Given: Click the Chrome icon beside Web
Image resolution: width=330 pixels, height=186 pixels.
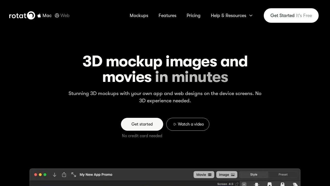Looking at the screenshot, I should click(56, 16).
